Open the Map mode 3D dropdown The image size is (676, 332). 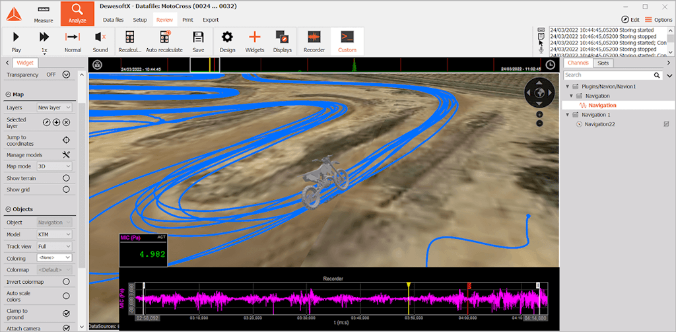54,166
